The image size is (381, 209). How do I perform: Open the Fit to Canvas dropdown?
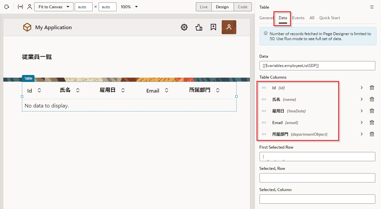[x=54, y=7]
